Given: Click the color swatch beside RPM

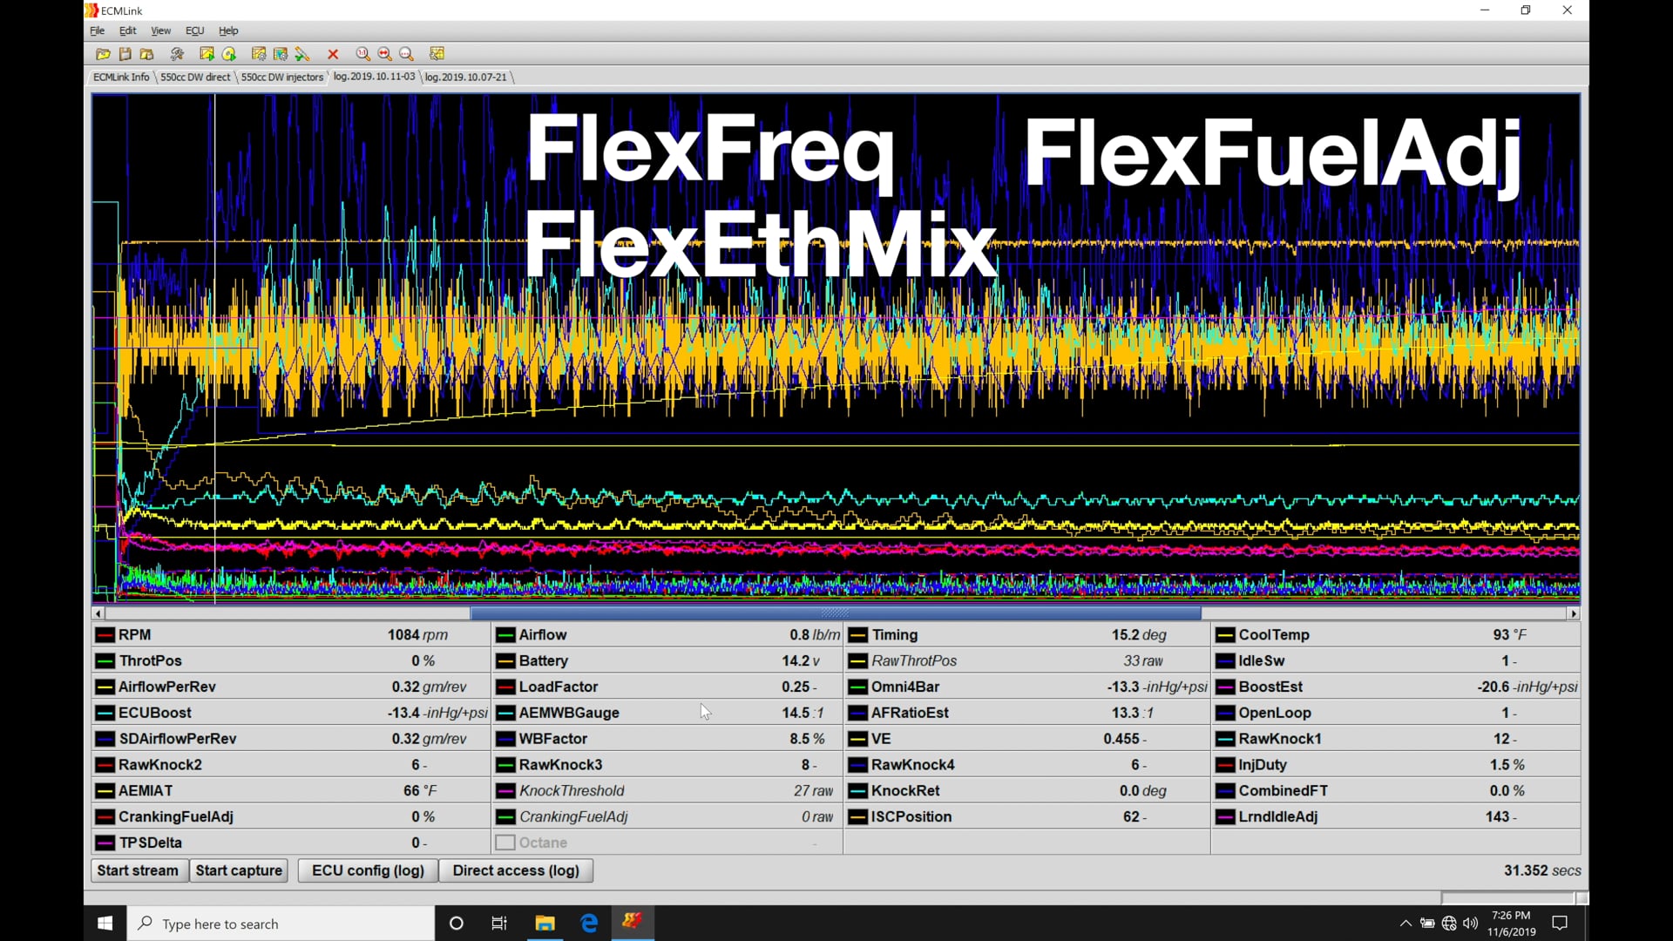Looking at the screenshot, I should (x=105, y=634).
